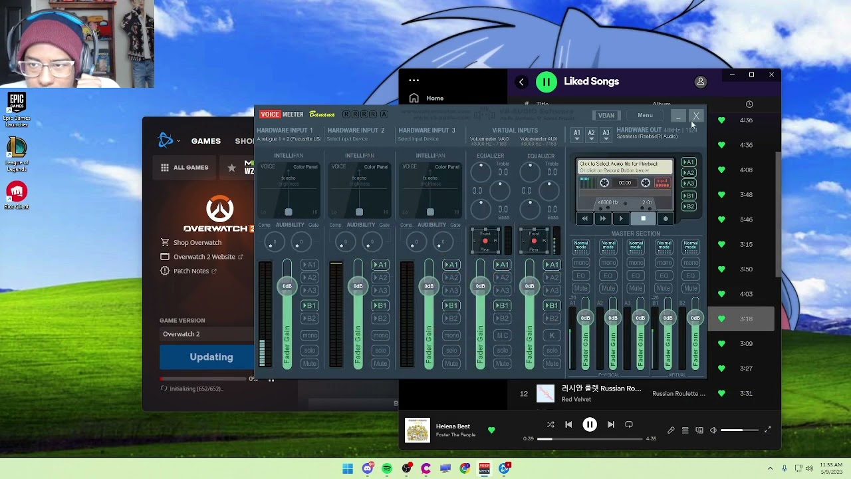Open the Spotify queue icon

click(685, 430)
